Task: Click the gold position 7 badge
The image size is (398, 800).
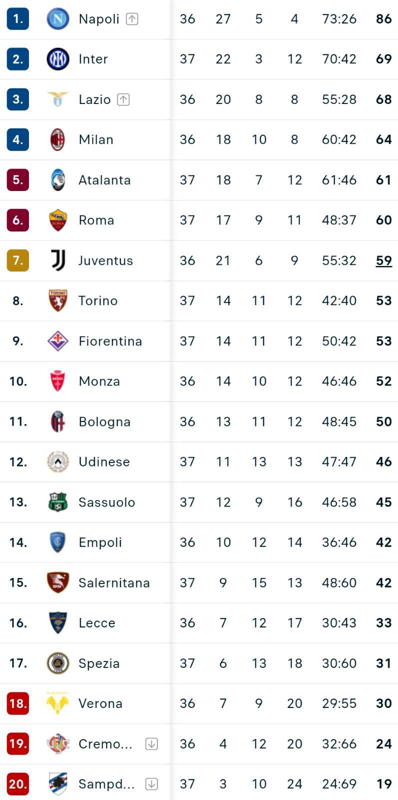Action: [18, 260]
